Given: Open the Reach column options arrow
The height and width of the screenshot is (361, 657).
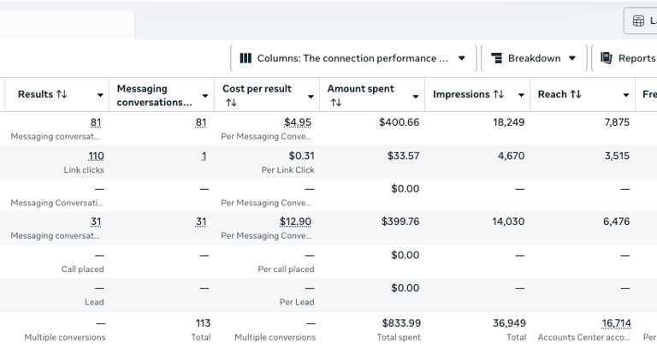Looking at the screenshot, I should pos(626,95).
